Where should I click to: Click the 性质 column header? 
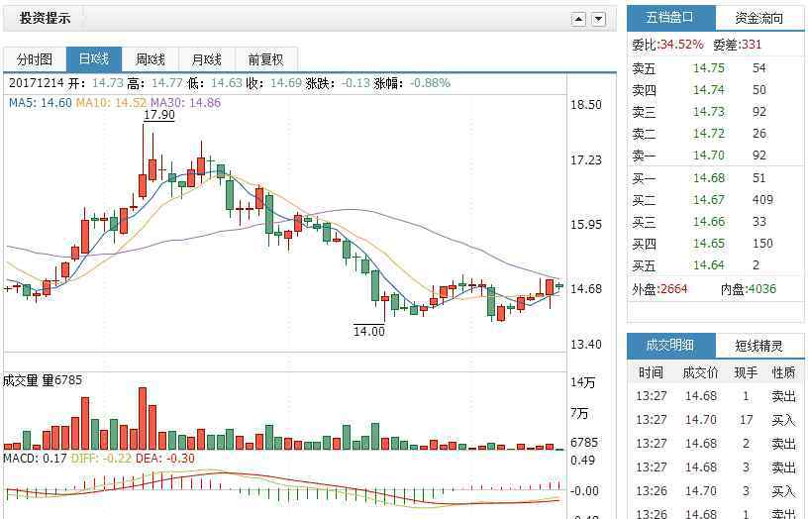pos(784,372)
